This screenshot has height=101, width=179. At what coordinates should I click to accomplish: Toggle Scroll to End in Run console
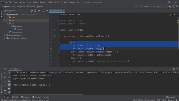click(9, 85)
